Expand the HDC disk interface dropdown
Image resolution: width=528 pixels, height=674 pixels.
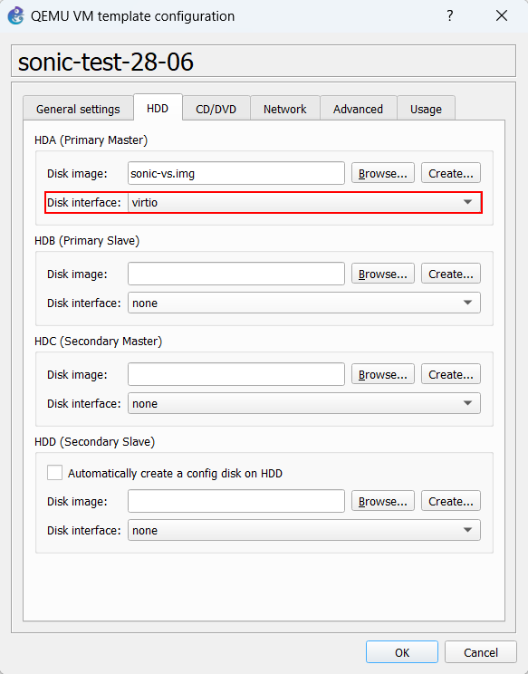pos(304,404)
